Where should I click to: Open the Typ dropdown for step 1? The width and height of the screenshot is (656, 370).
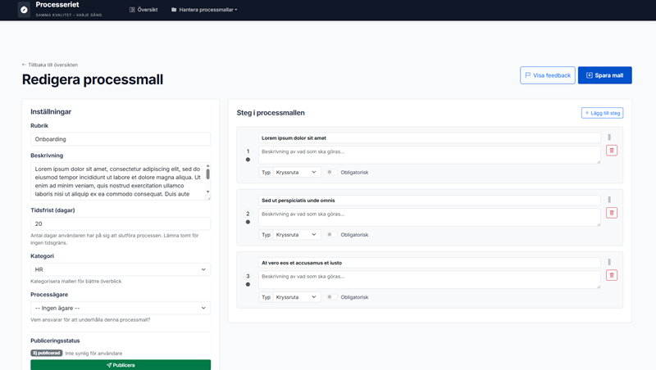pos(296,173)
